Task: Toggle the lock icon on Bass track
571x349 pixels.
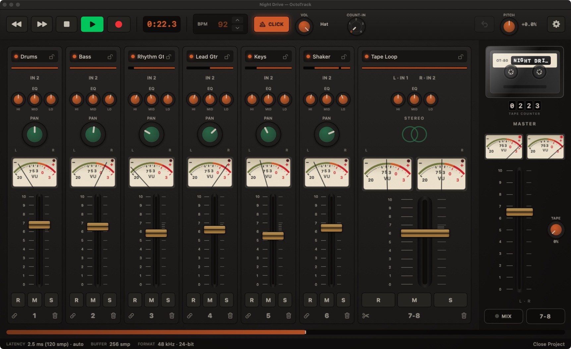Action: (110, 57)
